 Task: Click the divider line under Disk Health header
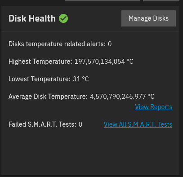(x=90, y=31)
